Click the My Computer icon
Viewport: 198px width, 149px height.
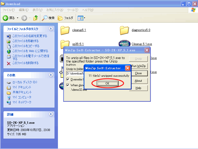pyautogui.click(x=9, y=98)
